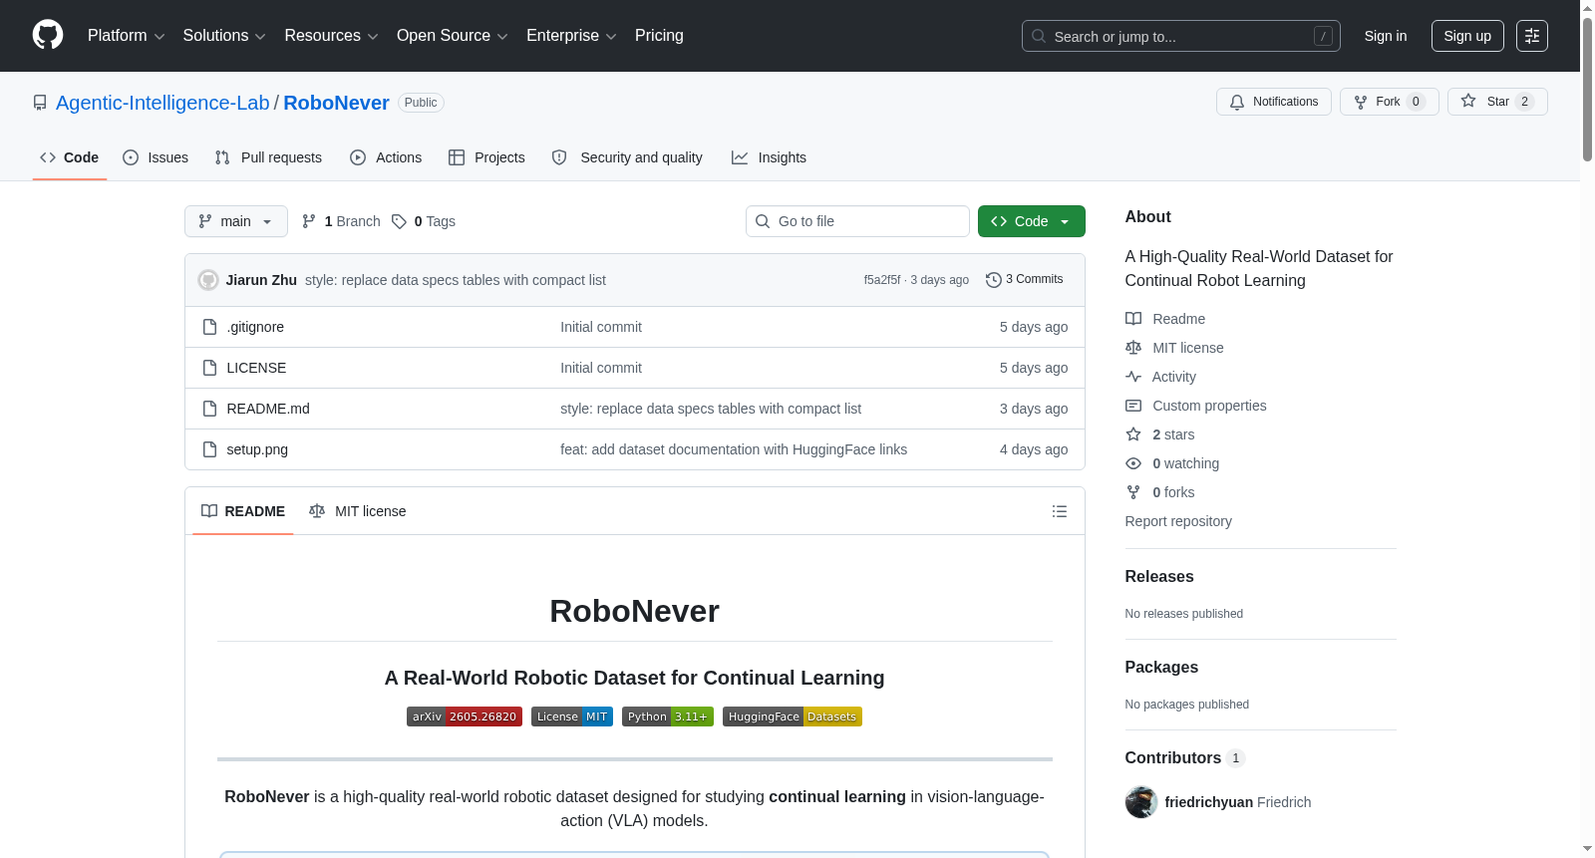Click Jiarun Zhu's avatar
Viewport: 1595px width, 858px height.
[208, 280]
